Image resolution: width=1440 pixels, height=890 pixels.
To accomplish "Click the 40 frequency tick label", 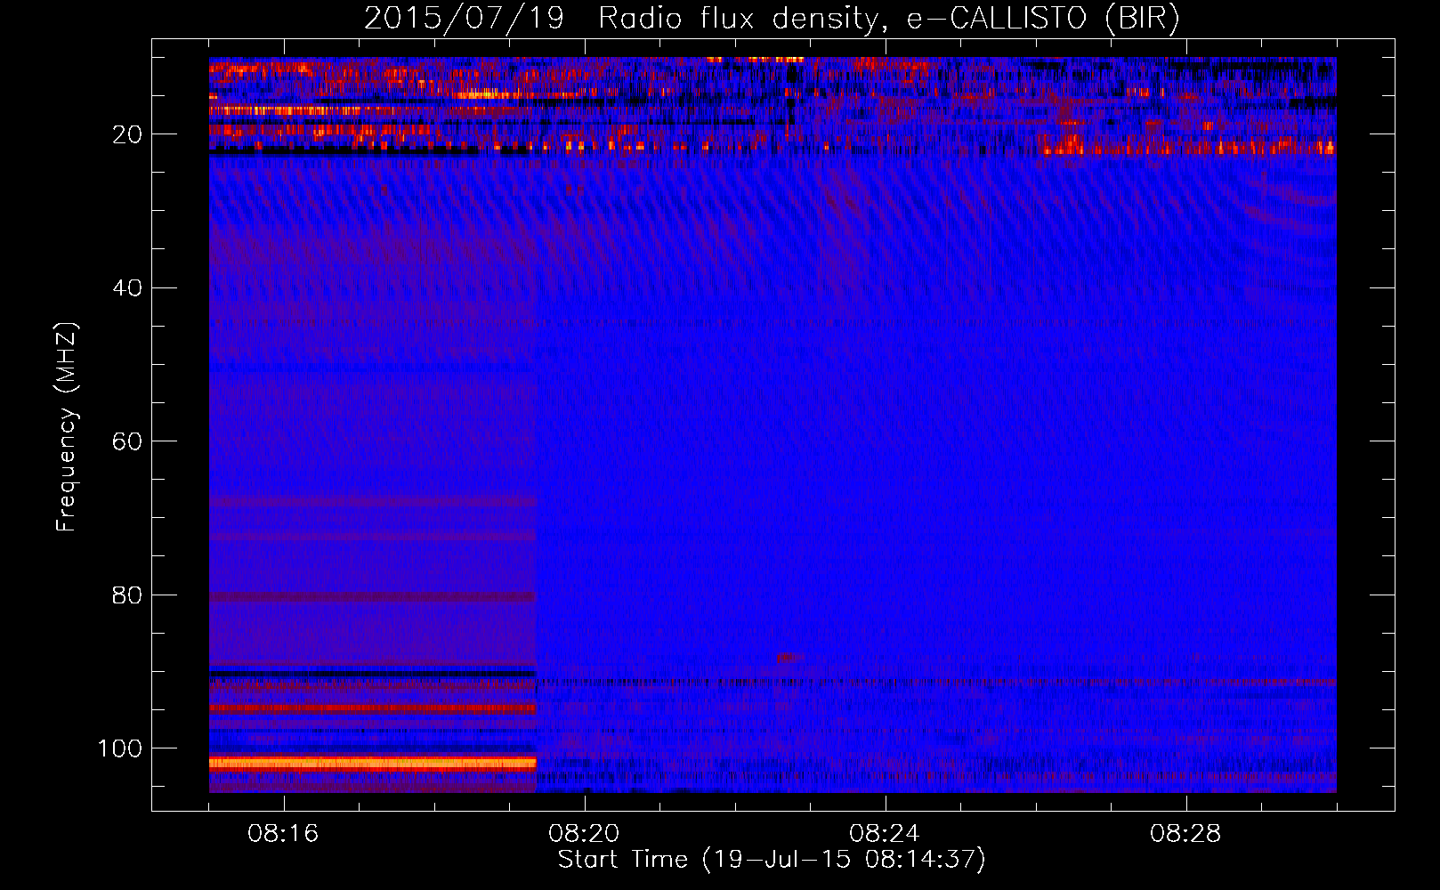I will coord(128,288).
